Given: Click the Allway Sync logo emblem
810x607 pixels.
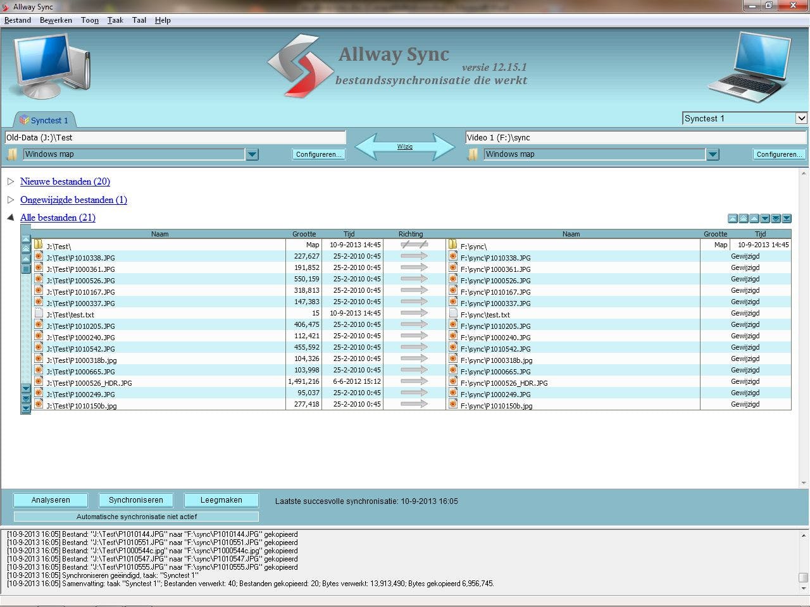Looking at the screenshot, I should (x=299, y=66).
